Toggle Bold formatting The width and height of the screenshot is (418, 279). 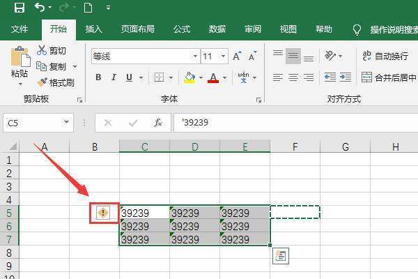point(98,77)
